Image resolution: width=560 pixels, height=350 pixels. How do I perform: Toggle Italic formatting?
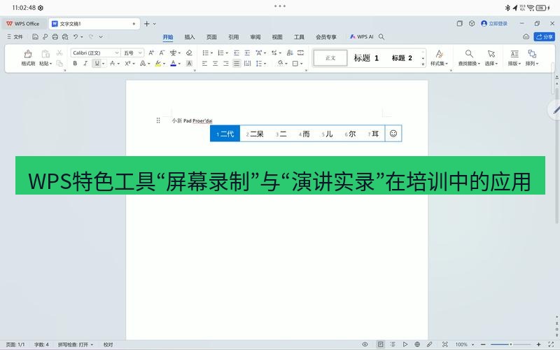[85, 64]
